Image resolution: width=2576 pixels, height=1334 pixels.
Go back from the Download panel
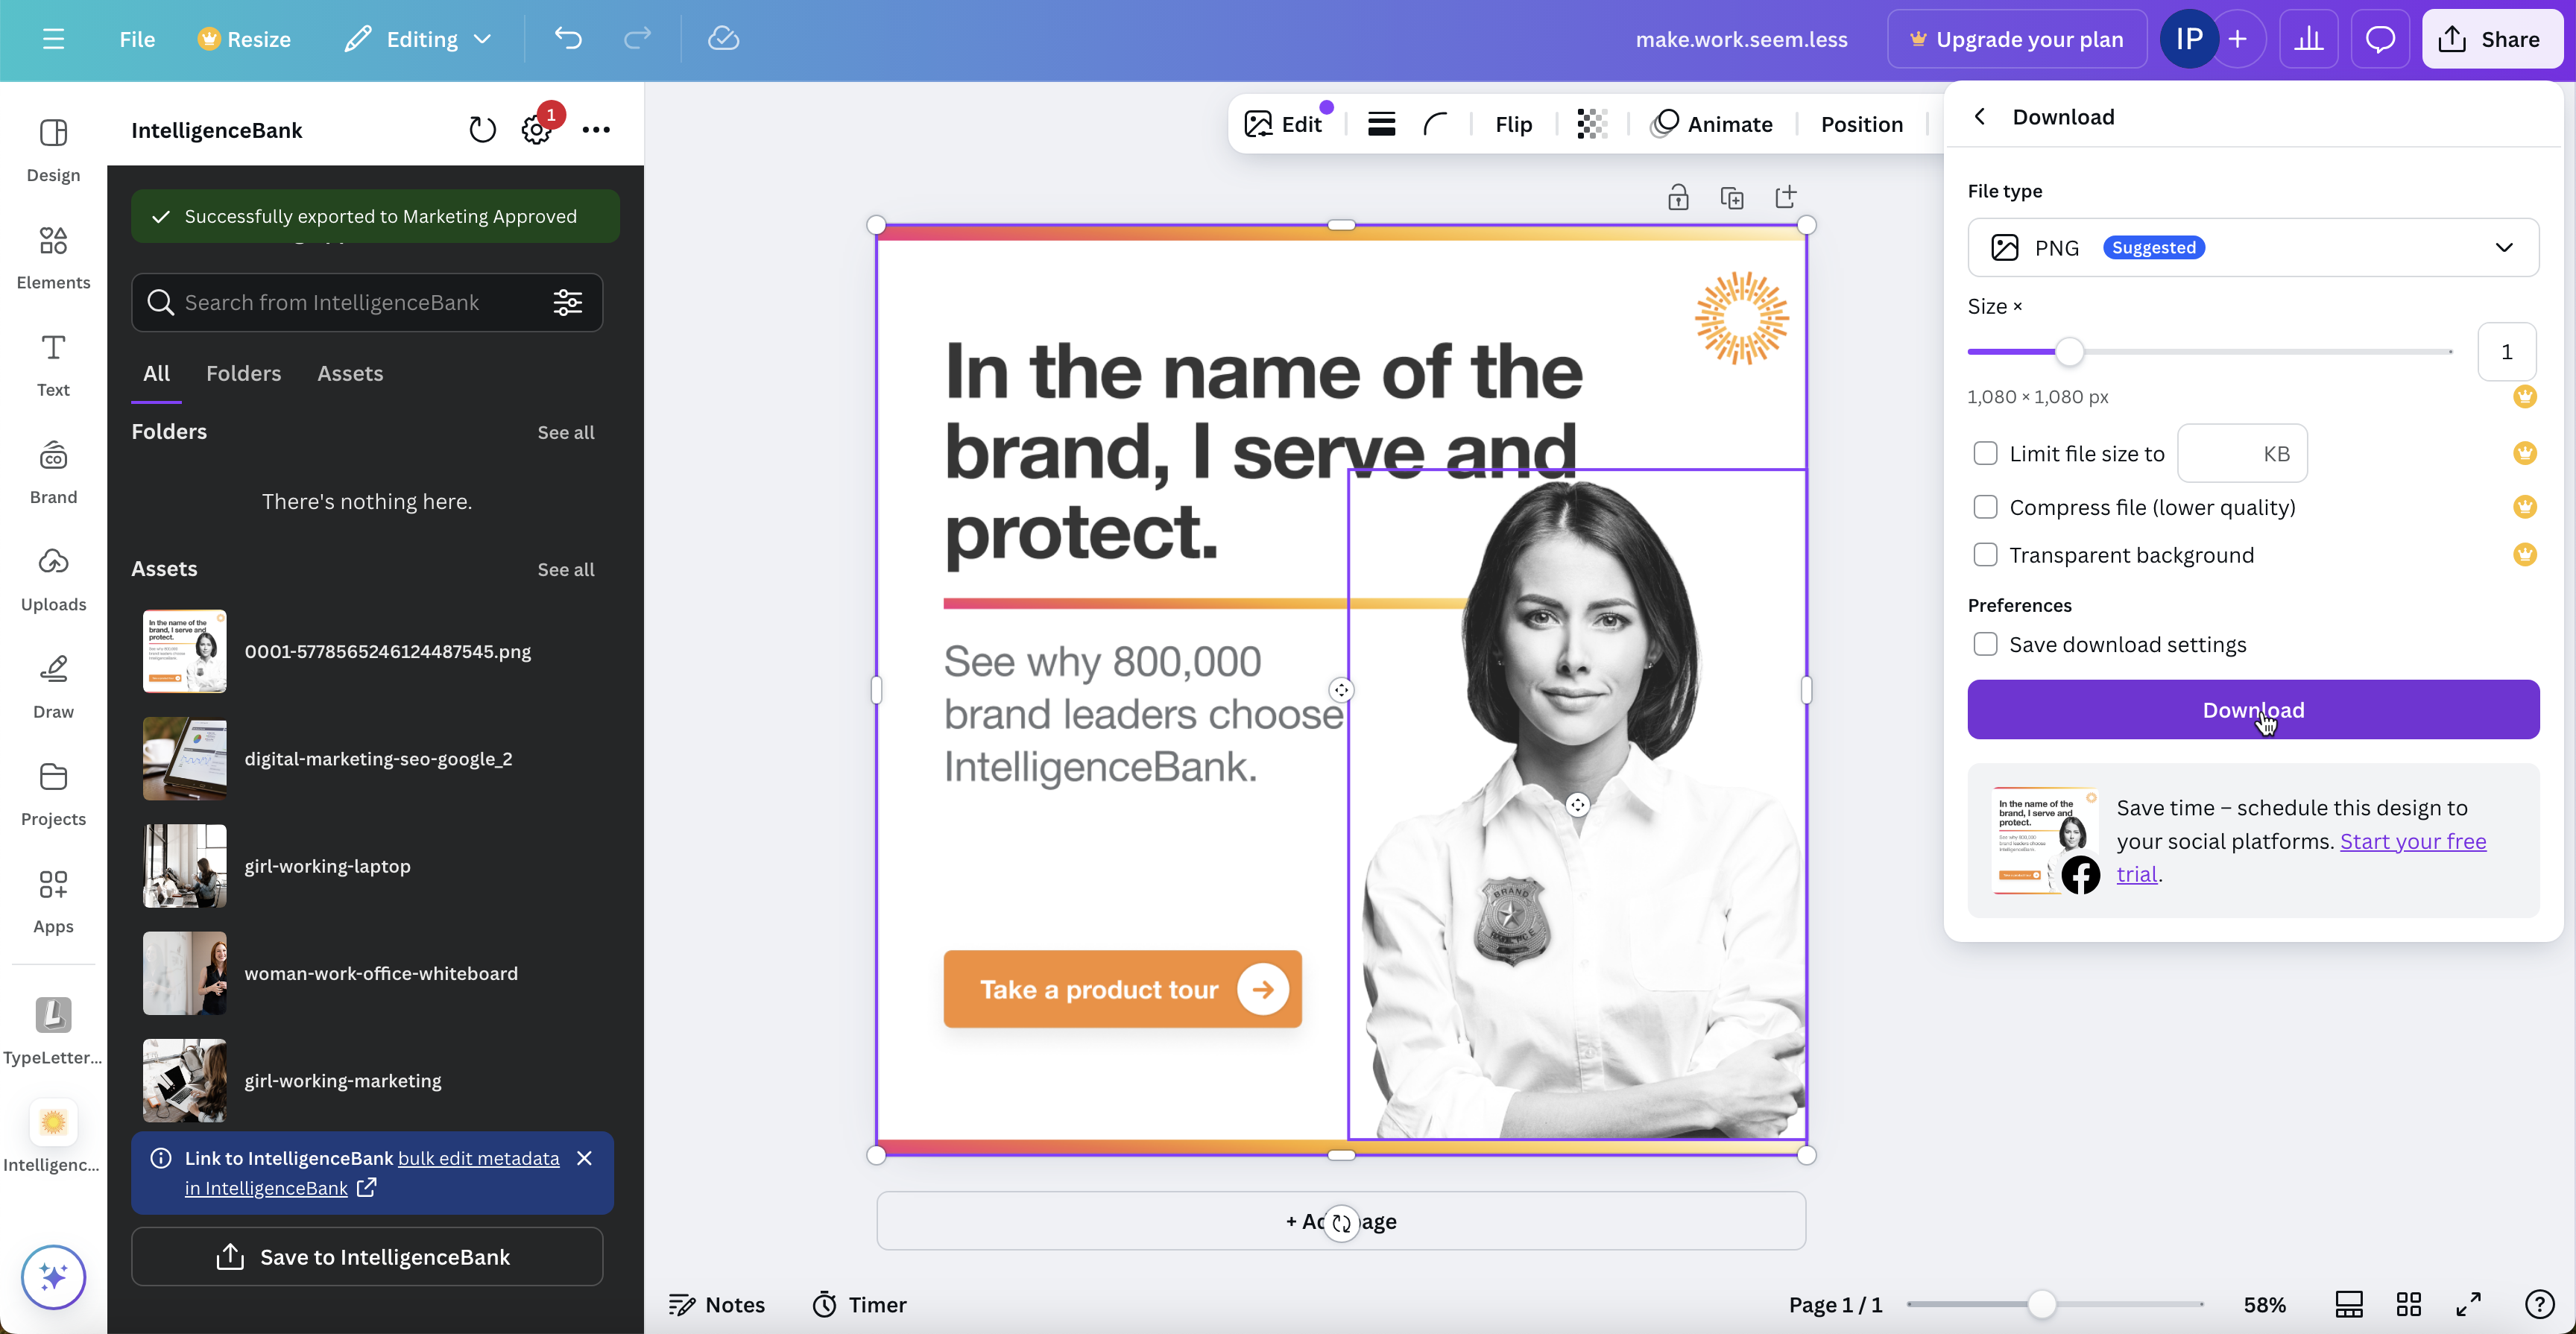[1980, 116]
